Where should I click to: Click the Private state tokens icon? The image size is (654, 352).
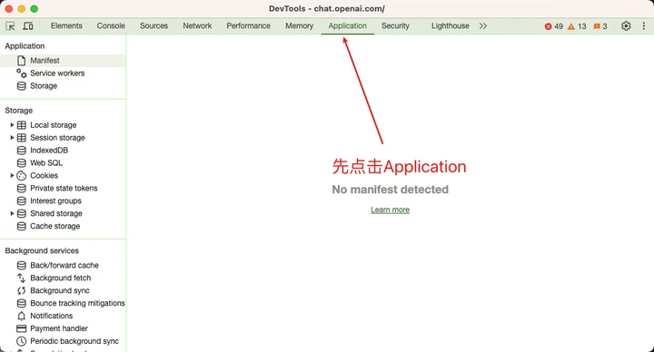(21, 189)
